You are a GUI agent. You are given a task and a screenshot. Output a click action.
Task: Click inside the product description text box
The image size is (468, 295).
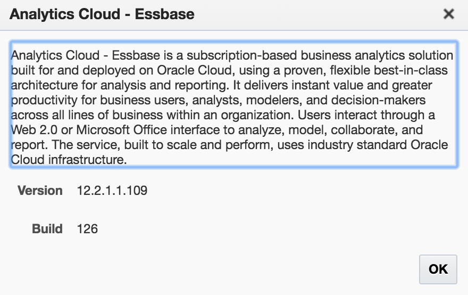coord(233,104)
